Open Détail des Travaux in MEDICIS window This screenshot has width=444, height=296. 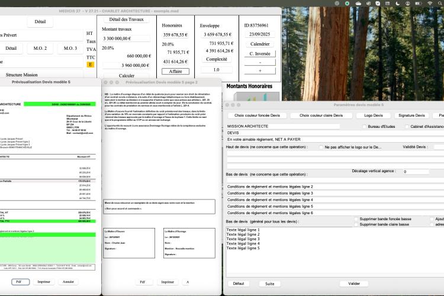click(x=126, y=20)
